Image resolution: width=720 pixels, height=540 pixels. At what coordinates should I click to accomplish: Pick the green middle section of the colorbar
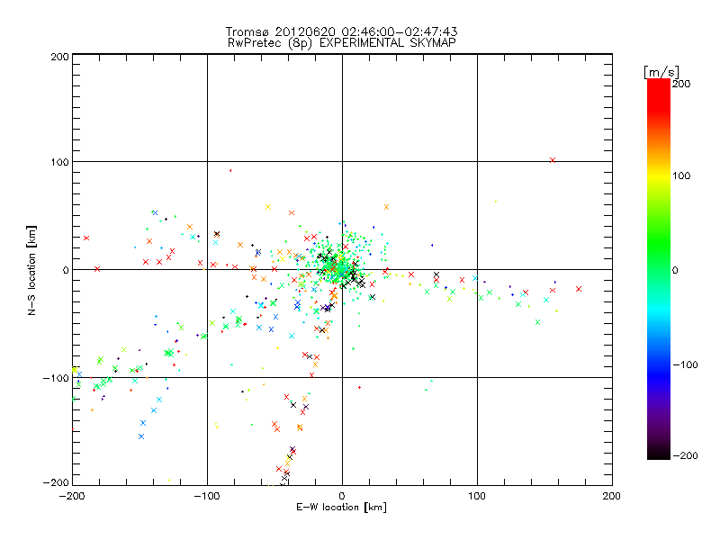(659, 269)
